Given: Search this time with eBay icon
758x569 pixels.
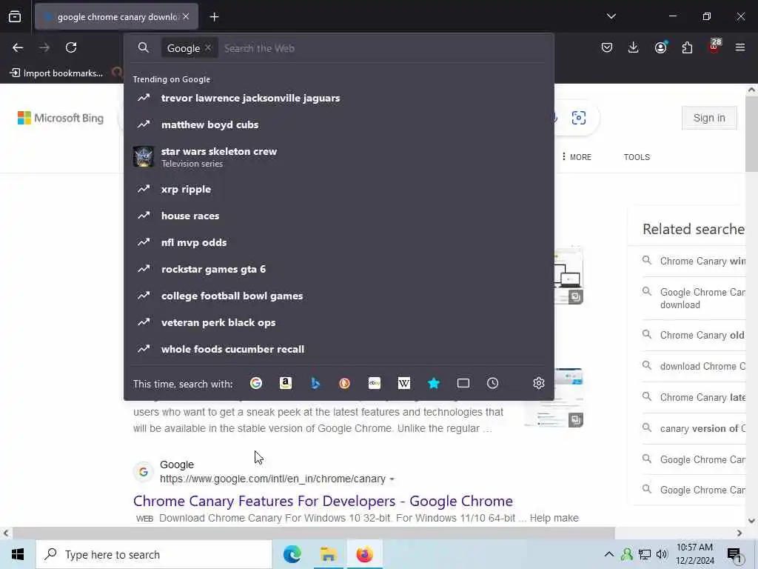Looking at the screenshot, I should 374,383.
